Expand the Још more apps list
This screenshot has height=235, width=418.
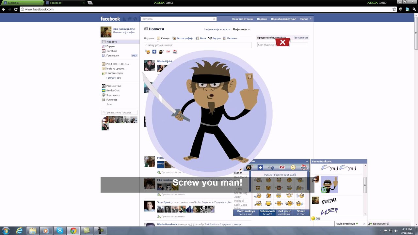pos(109,104)
